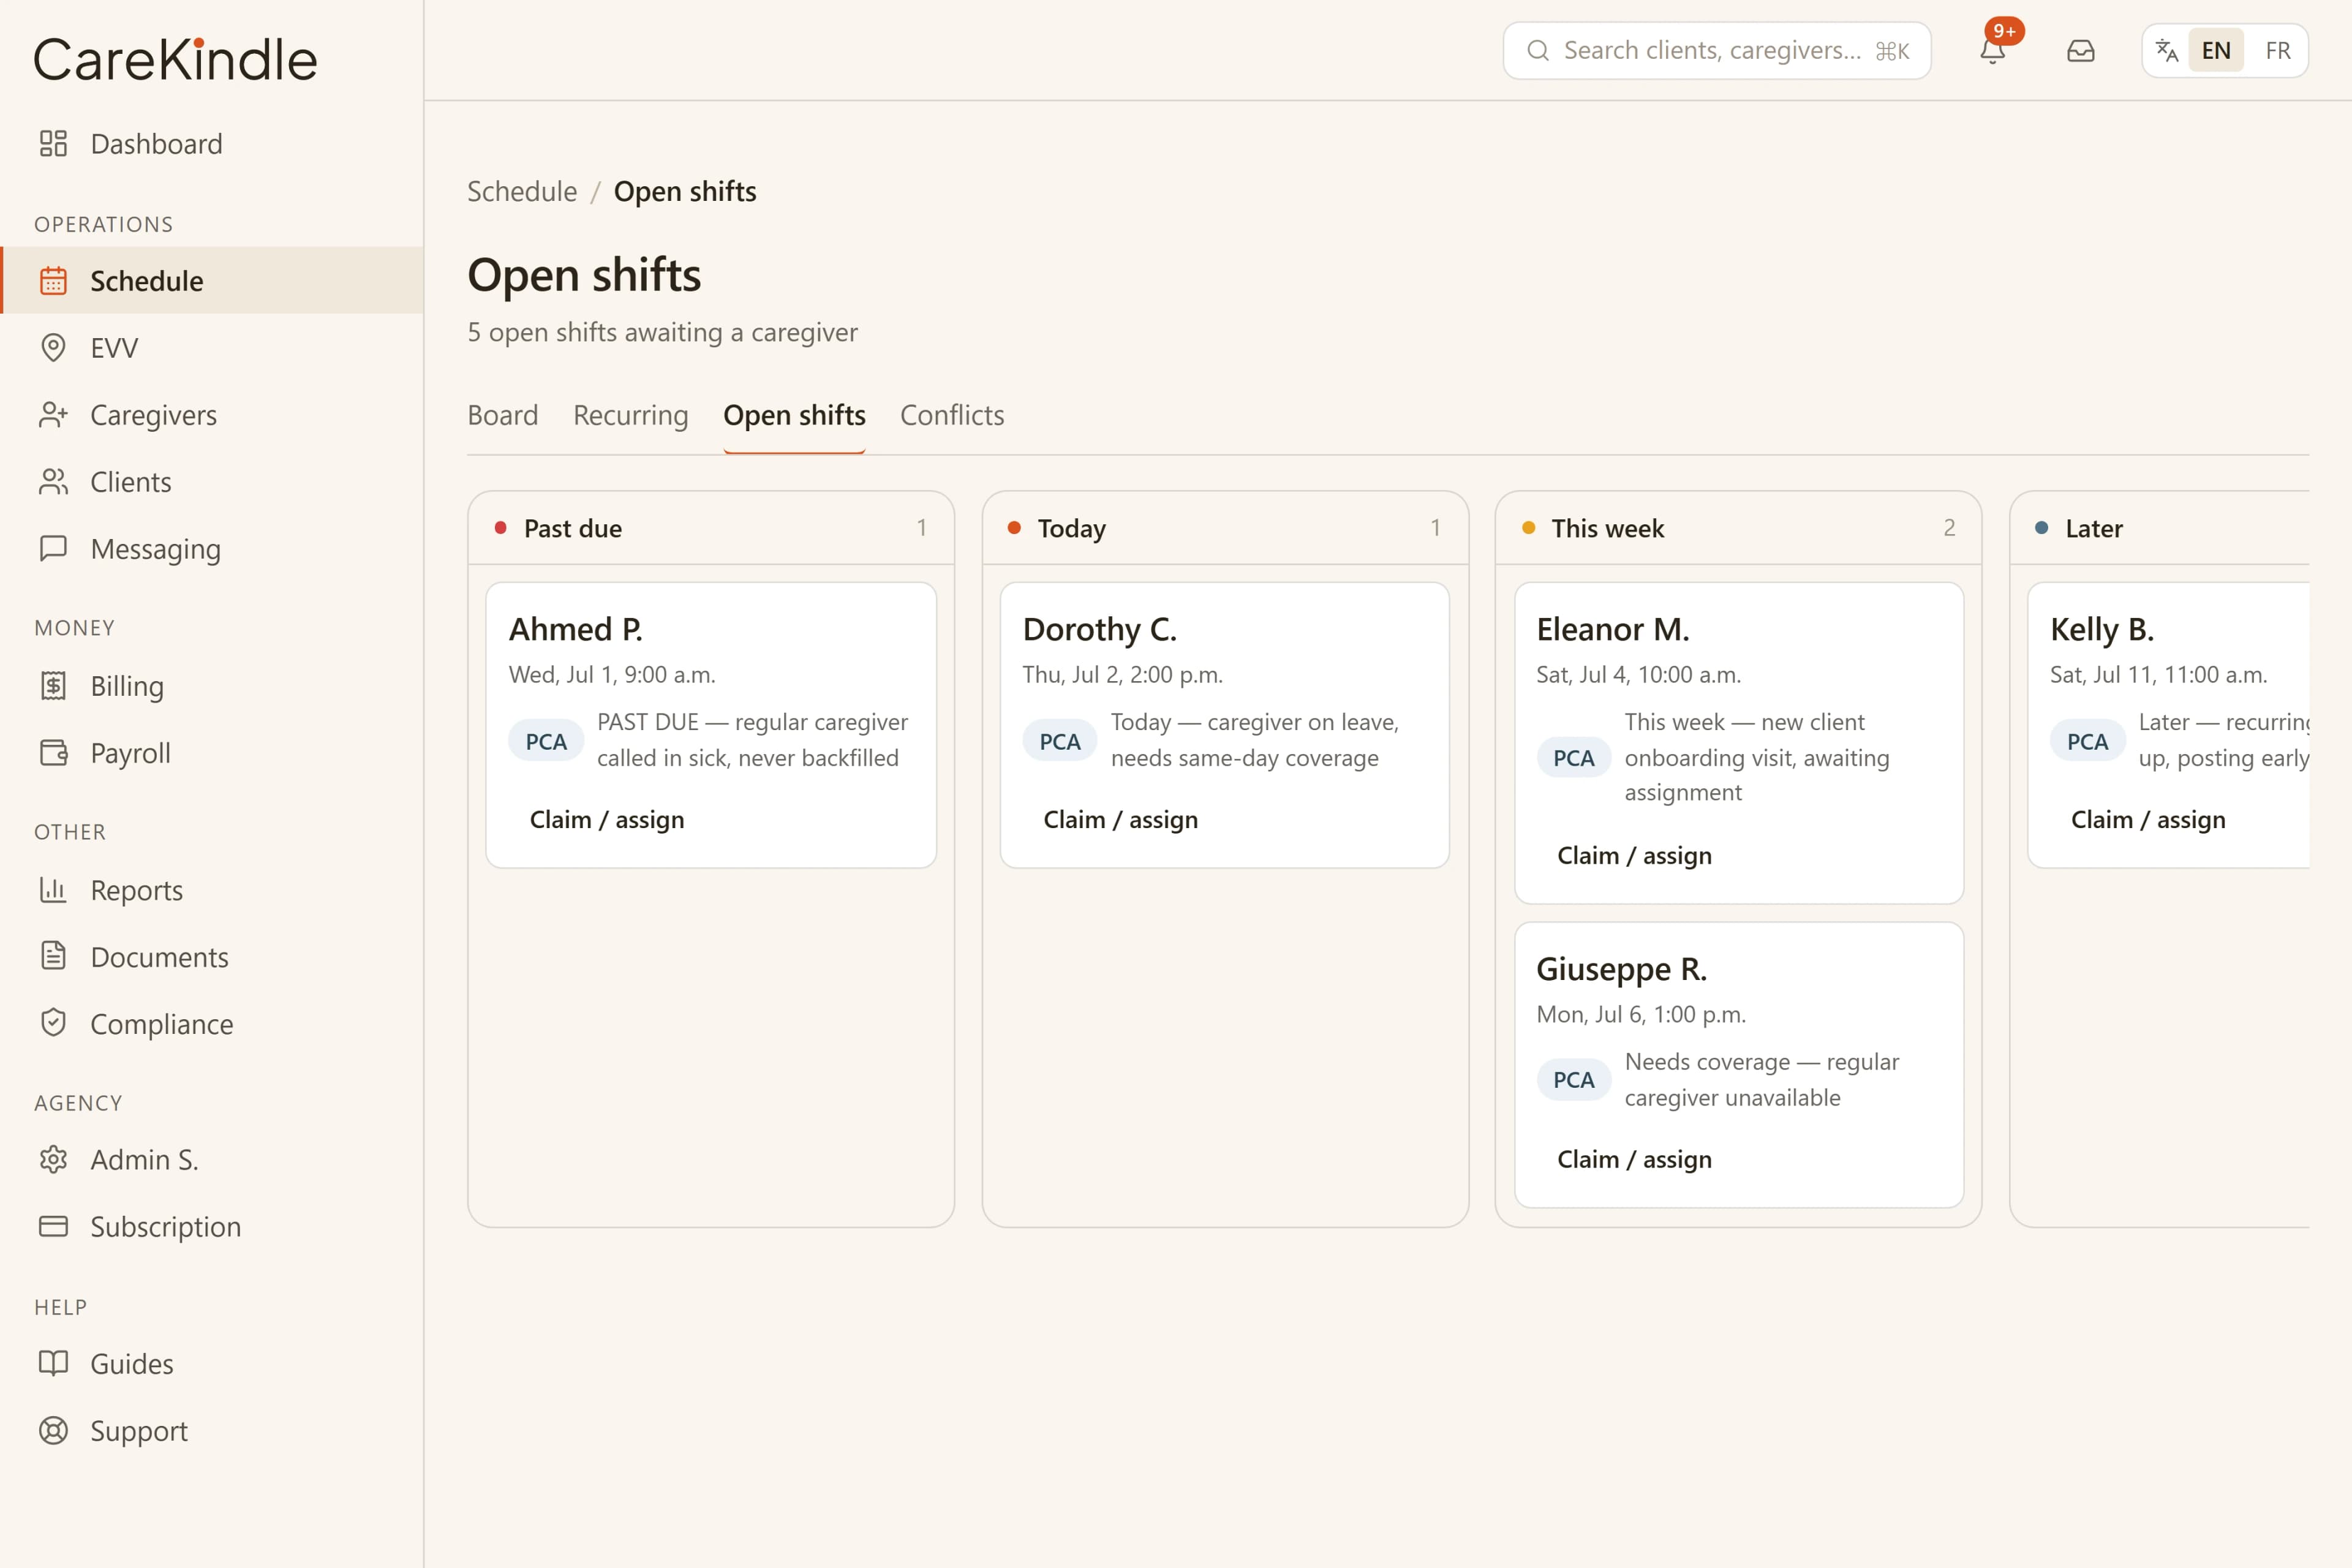Open Dorothy C.'s shift card

[x=1224, y=725]
